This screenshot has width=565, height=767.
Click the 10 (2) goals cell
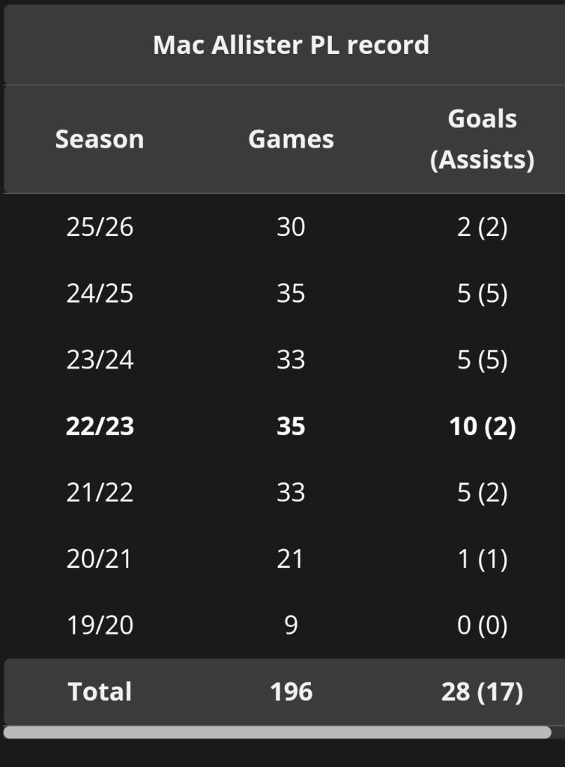pyautogui.click(x=482, y=426)
